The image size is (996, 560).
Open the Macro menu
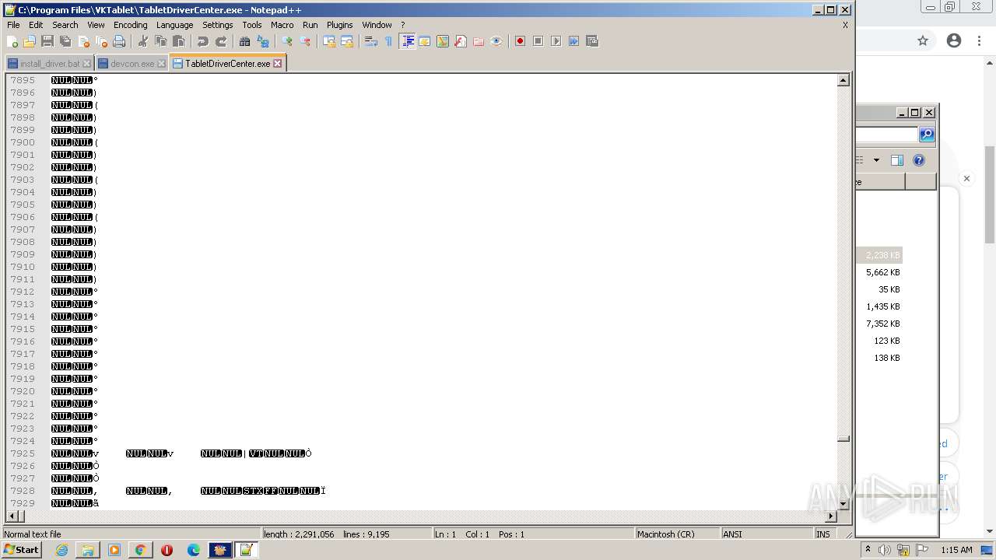[x=282, y=25]
